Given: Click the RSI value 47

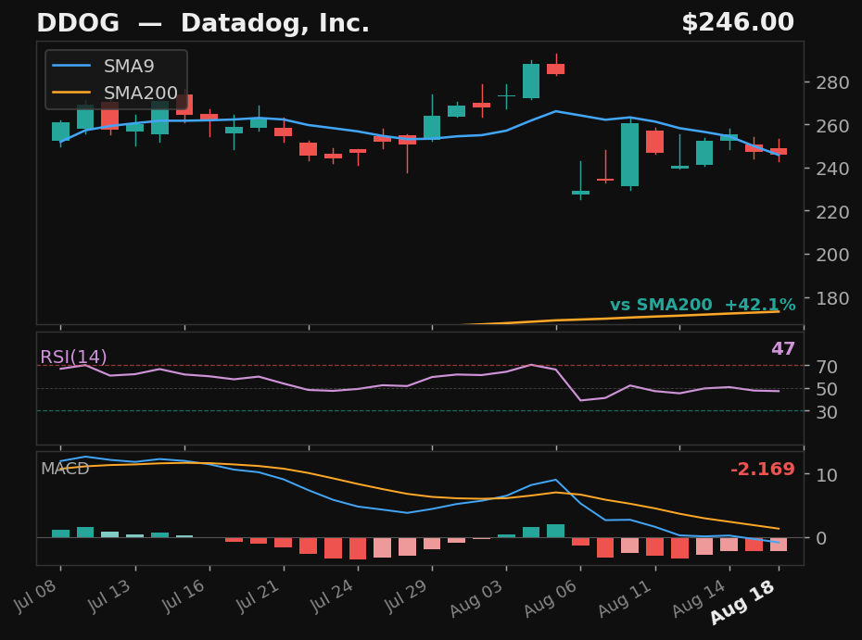Looking at the screenshot, I should tap(783, 349).
